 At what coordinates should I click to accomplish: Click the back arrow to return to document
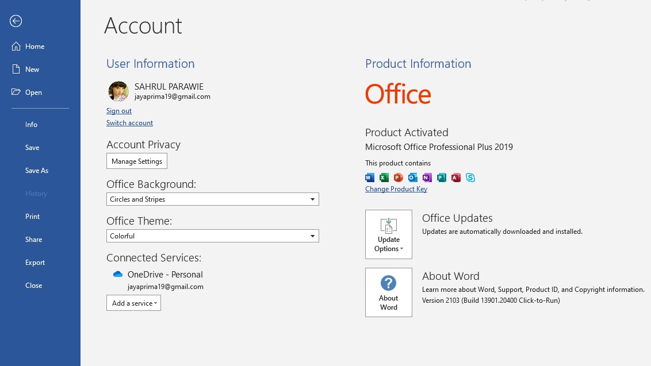tap(16, 21)
